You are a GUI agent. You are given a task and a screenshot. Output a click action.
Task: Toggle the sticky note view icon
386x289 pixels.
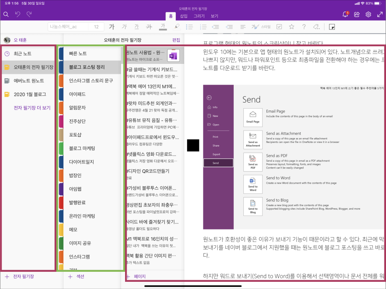(332, 27)
